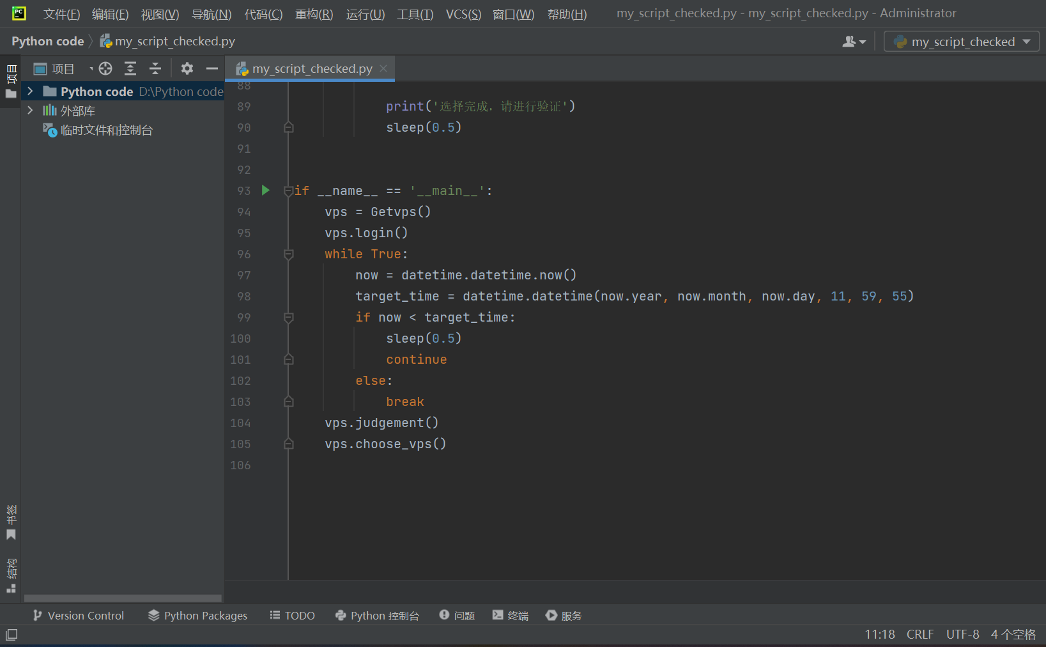The image size is (1046, 647).
Task: Open the Python Packages tool window
Action: (x=197, y=616)
